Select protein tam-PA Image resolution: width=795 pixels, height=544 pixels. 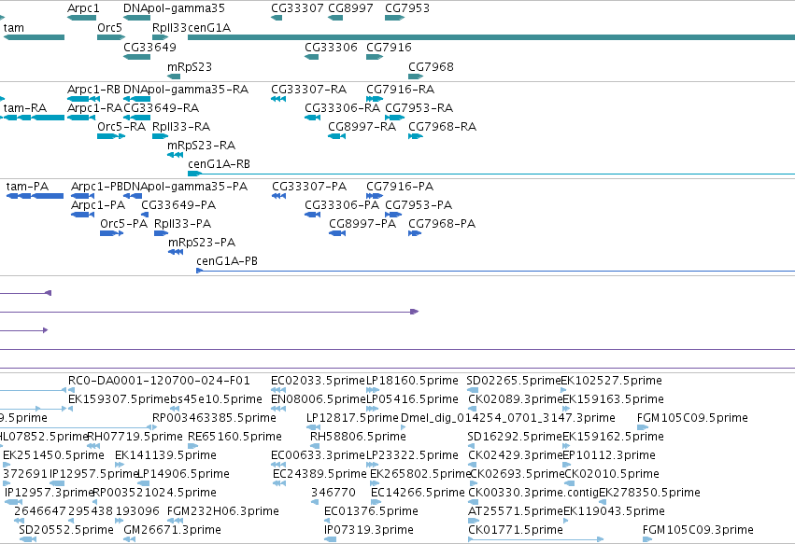27,187
